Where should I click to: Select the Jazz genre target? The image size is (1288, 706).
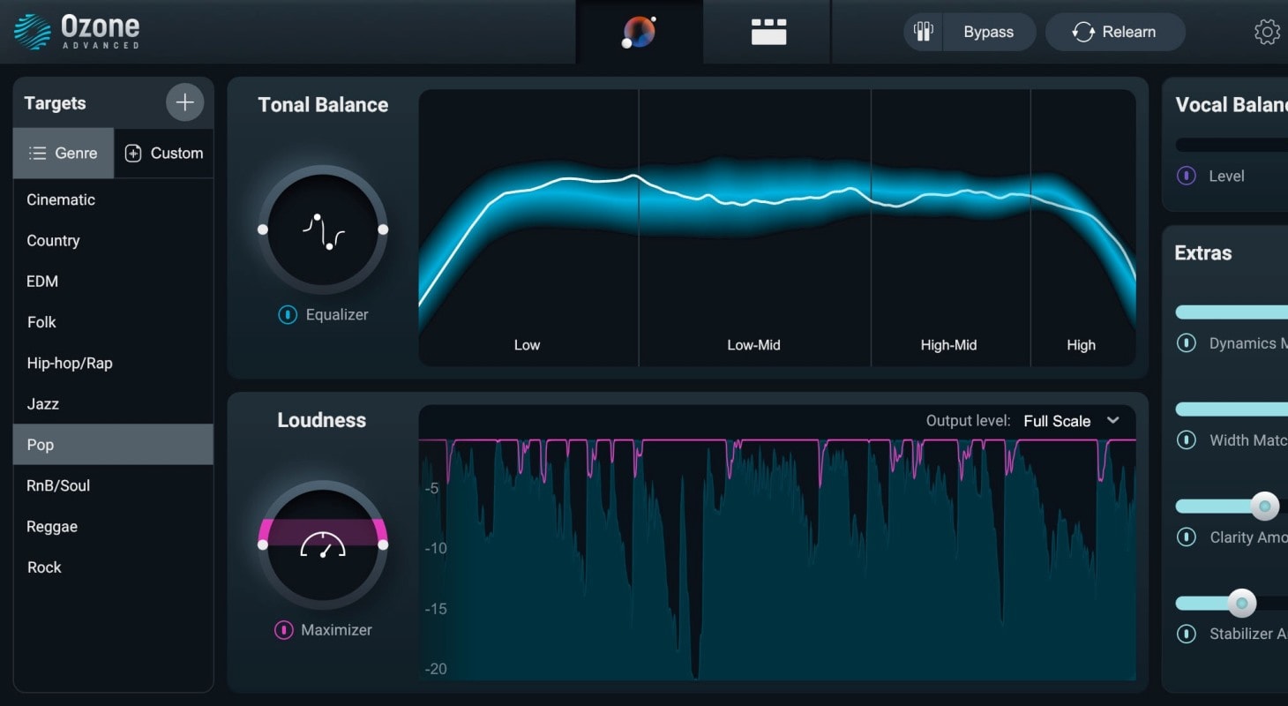click(43, 404)
